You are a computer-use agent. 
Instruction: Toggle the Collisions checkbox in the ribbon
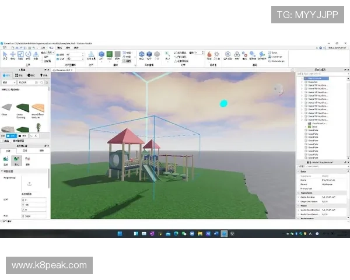point(41,56)
